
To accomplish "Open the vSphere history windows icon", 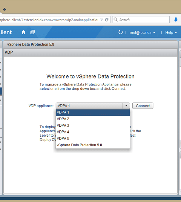I will (32, 32).
